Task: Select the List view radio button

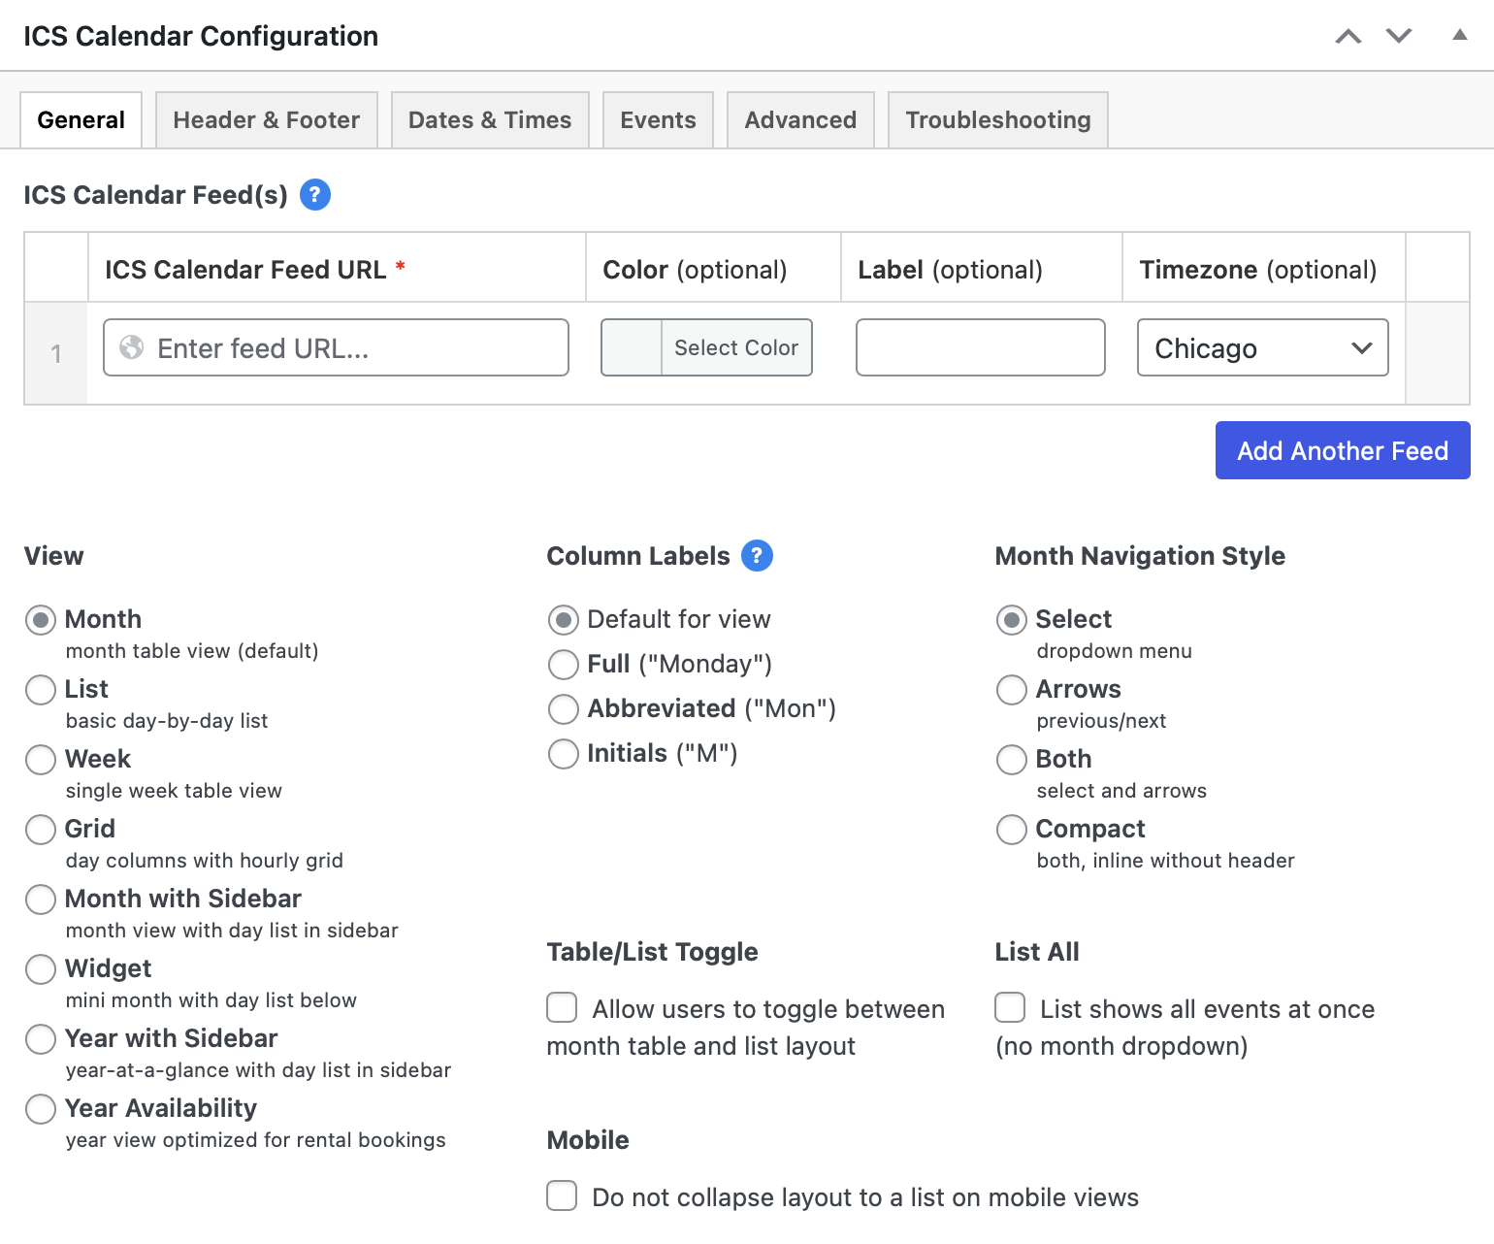Action: [x=41, y=690]
